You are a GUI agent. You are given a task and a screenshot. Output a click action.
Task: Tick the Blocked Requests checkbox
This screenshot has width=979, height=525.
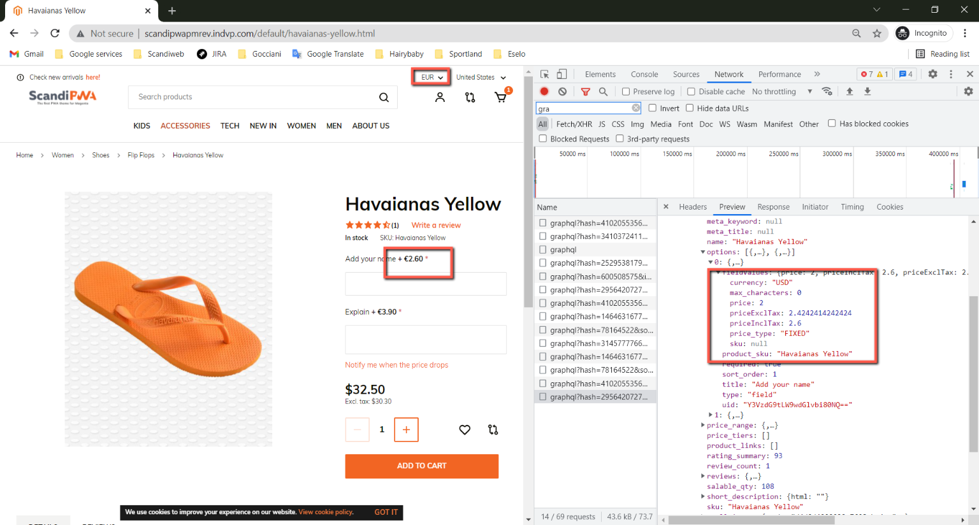[x=543, y=139]
